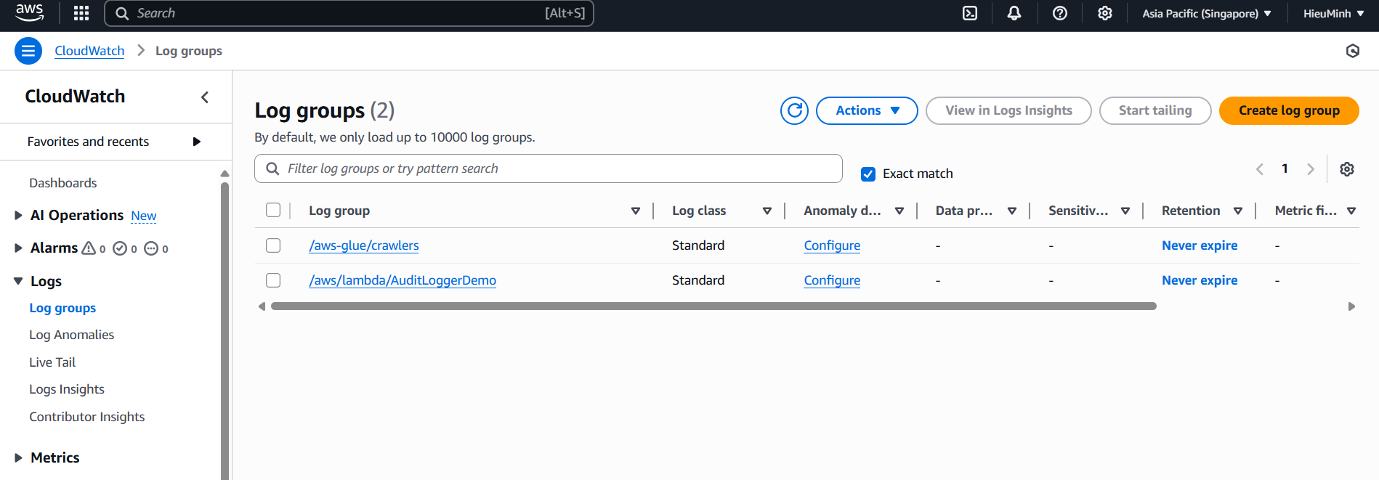The image size is (1379, 480).
Task: Open the AWS services grid menu
Action: (81, 13)
